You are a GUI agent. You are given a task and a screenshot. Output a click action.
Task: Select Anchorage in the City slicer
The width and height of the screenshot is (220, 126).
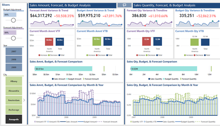coord(14,110)
